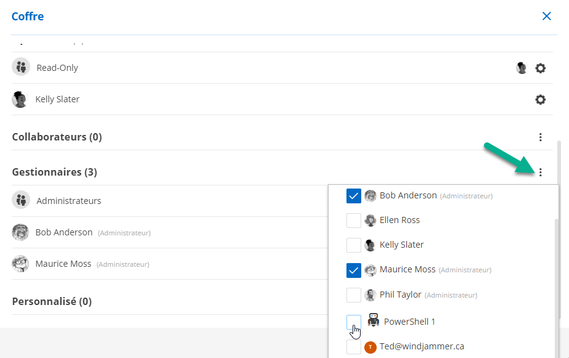Uncheck Bob Anderson in the dropdown list

pos(354,196)
